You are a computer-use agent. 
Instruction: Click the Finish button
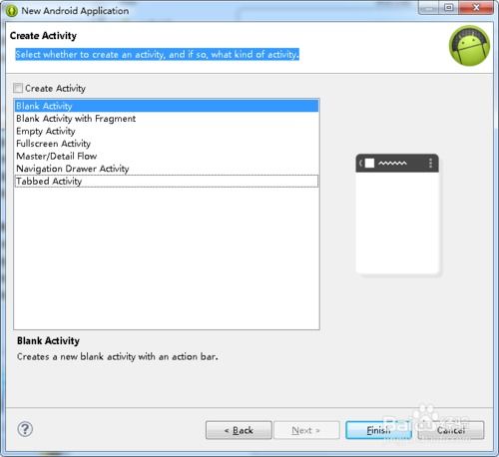[378, 430]
